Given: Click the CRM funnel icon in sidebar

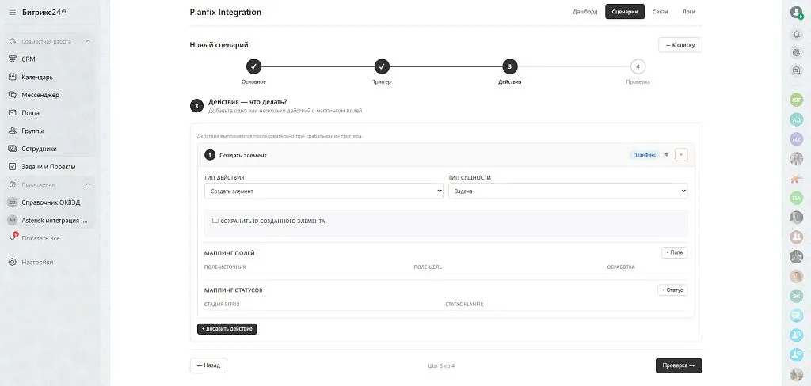Looking at the screenshot, I should coord(13,59).
